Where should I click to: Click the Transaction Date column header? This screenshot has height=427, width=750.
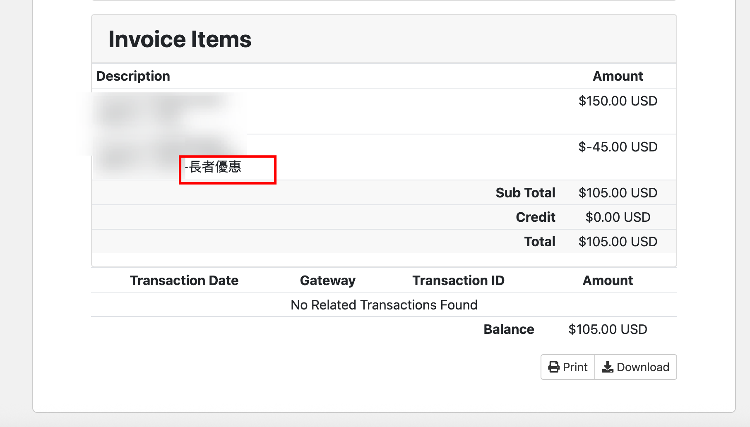[184, 281]
